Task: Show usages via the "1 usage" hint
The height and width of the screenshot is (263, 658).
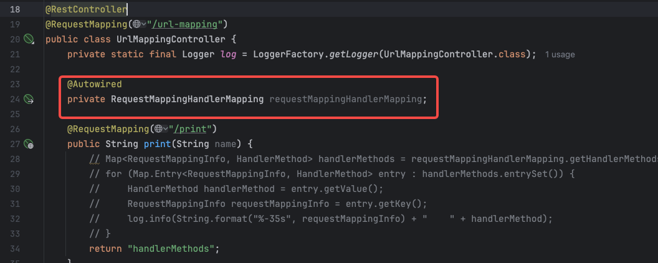Action: (x=560, y=55)
